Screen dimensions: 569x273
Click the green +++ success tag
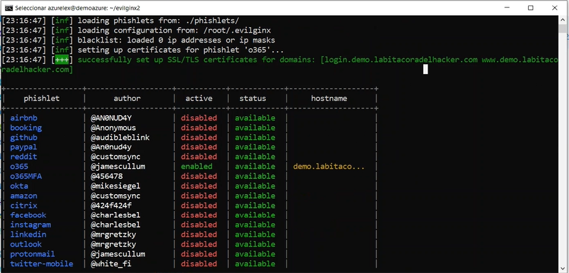(x=62, y=60)
